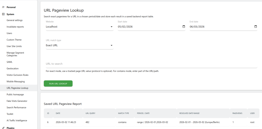Image resolution: width=262 pixels, height=129 pixels.
Task: Click the Start date field value
Action: tap(125, 27)
